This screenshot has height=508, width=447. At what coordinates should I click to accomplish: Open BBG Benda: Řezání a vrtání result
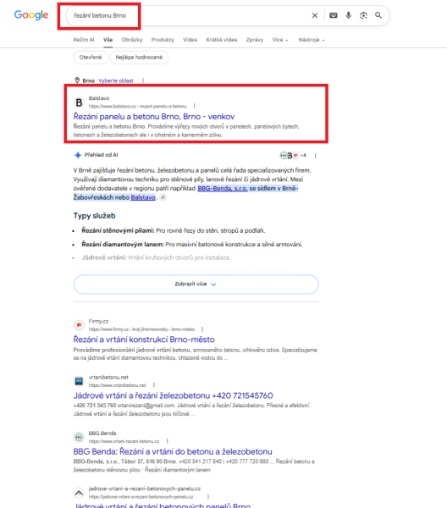pos(173,451)
